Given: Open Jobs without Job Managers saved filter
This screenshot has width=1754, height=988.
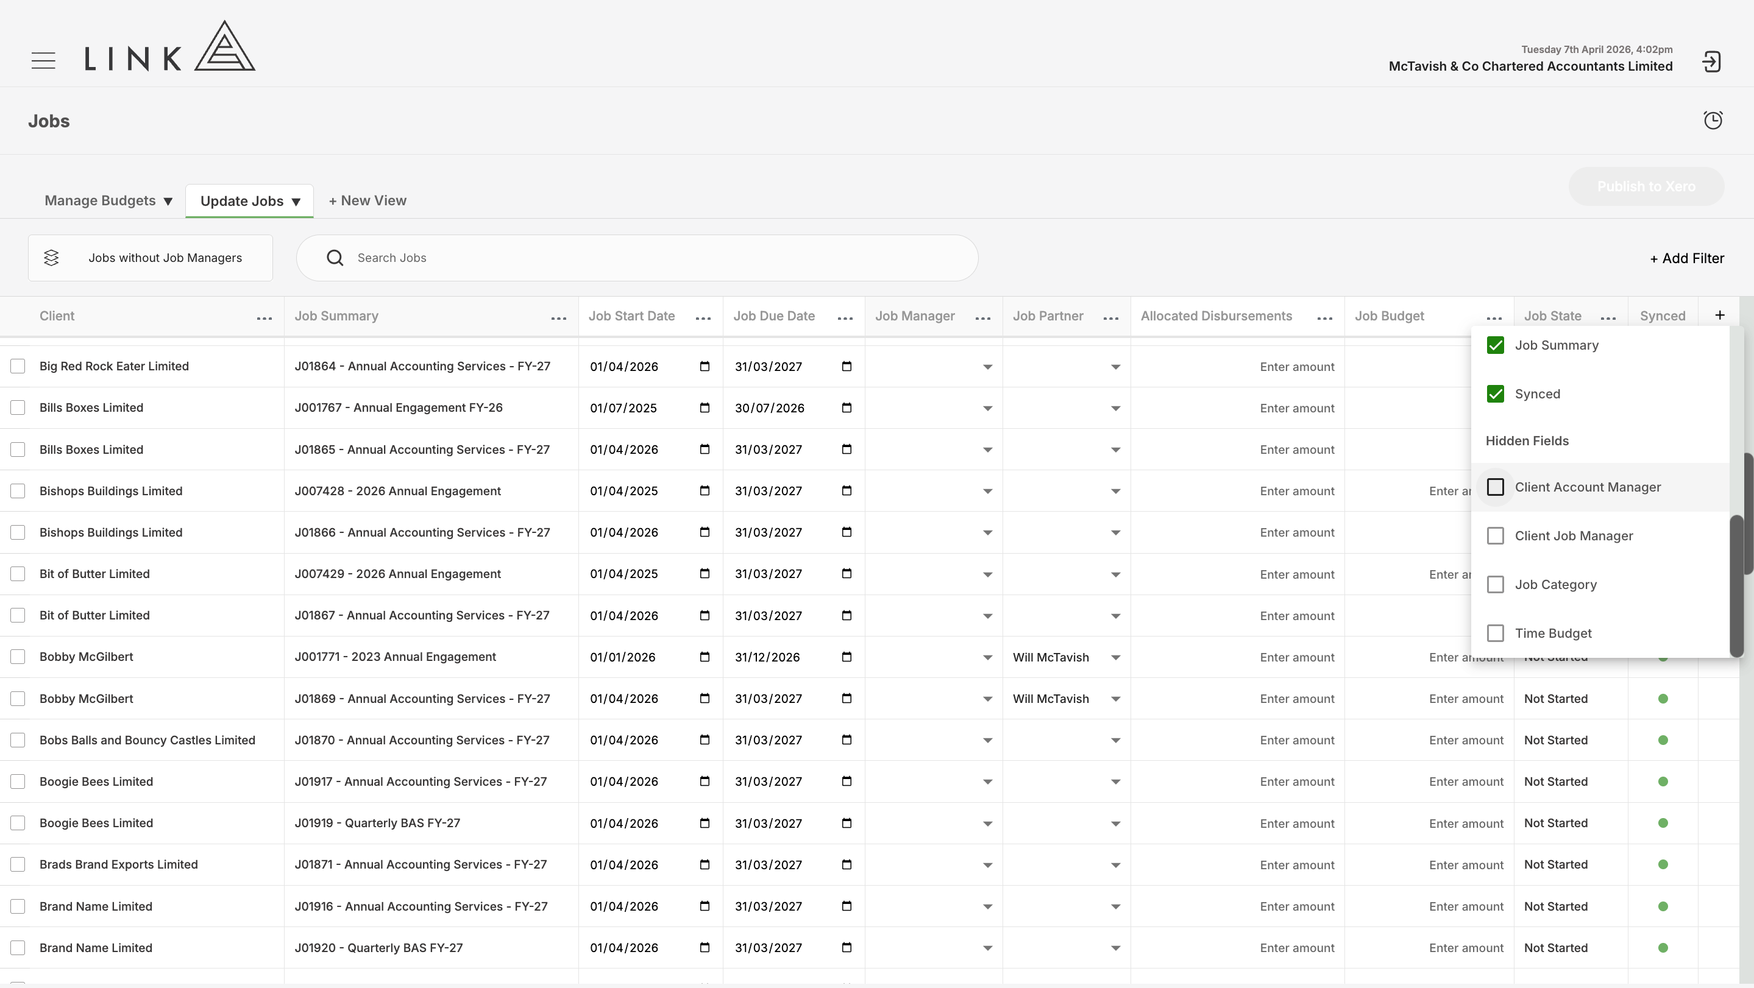Looking at the screenshot, I should click(x=151, y=258).
